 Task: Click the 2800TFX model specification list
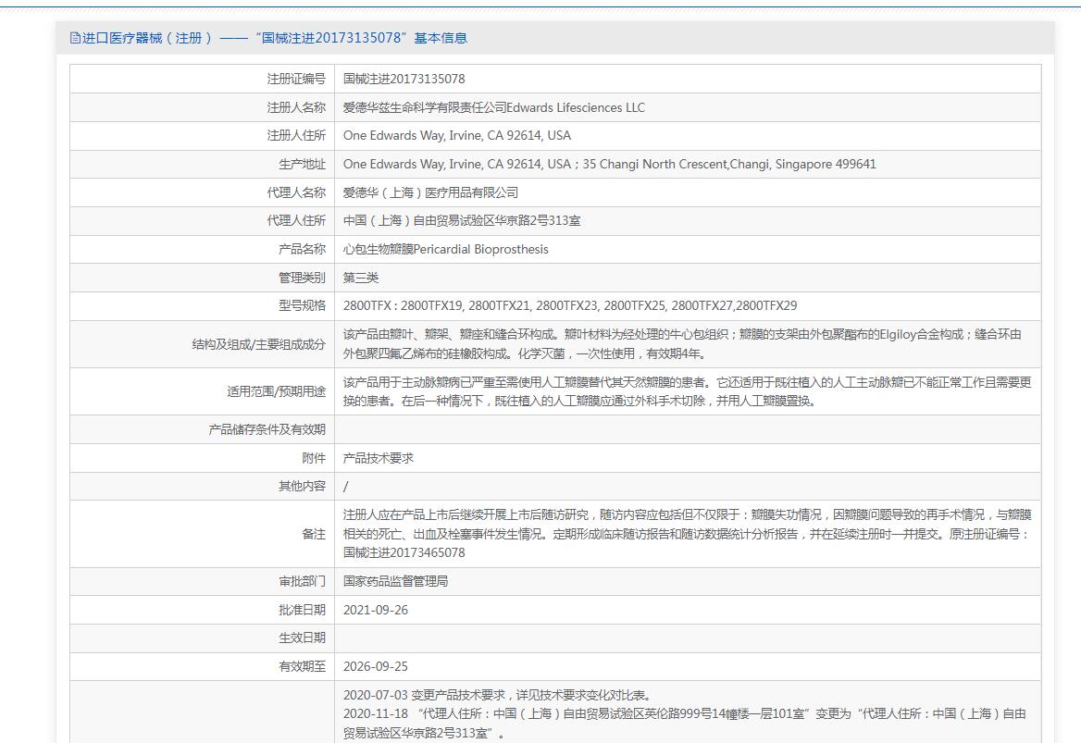click(569, 305)
